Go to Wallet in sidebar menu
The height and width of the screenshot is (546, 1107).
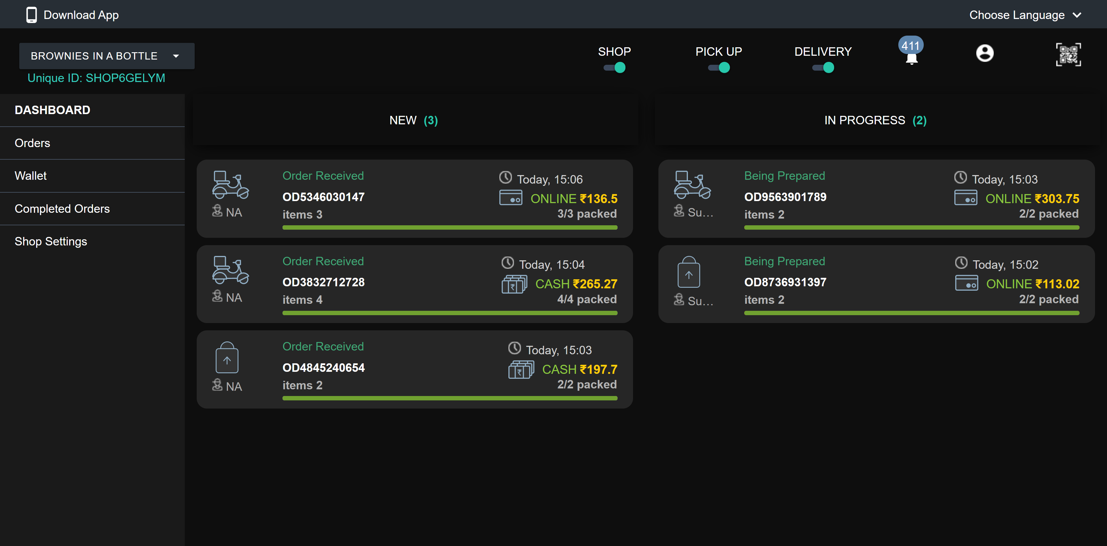coord(31,176)
